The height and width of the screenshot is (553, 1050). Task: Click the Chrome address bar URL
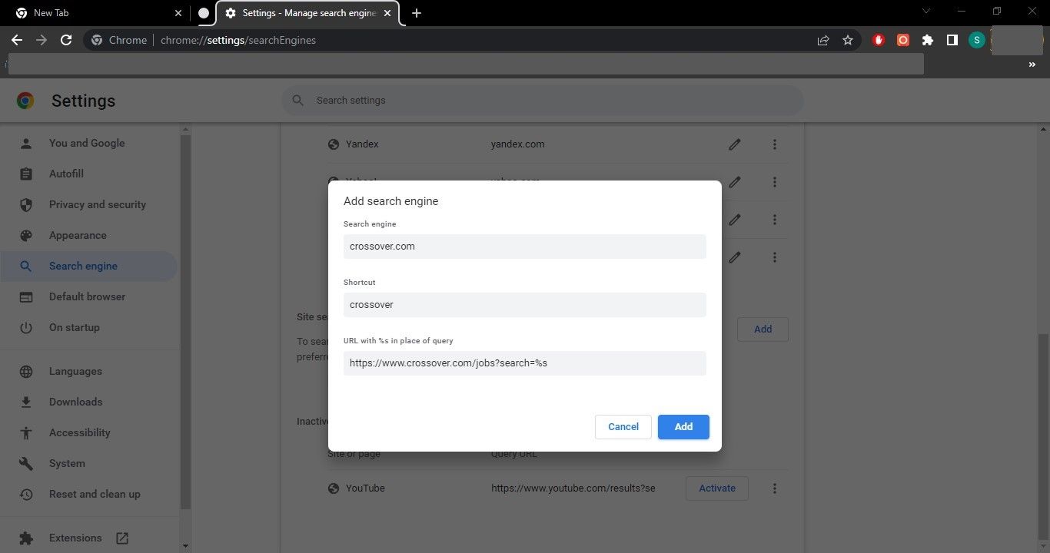[x=238, y=40]
